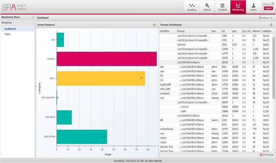Click the SRA Smart R Analytics logo
The width and height of the screenshot is (276, 163).
tap(14, 7)
